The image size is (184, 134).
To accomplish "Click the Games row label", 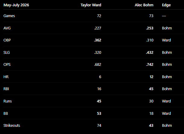I will click(9, 16).
